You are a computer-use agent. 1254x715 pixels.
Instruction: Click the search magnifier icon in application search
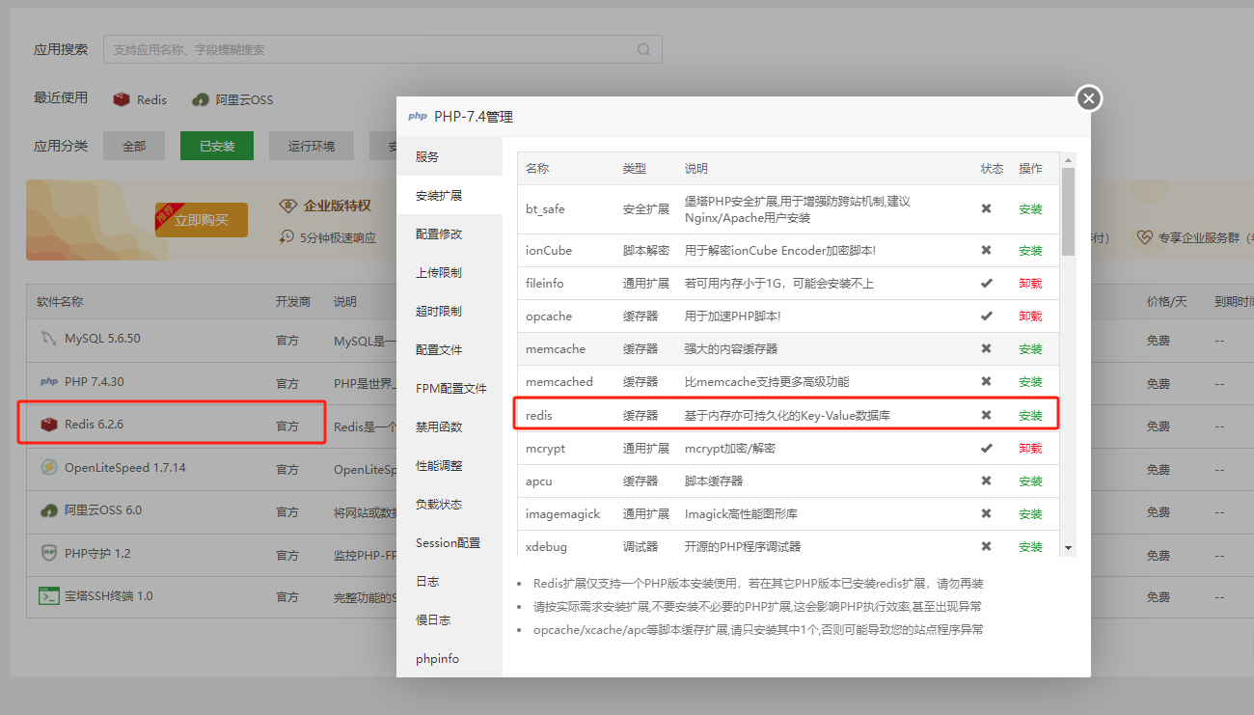pos(643,49)
